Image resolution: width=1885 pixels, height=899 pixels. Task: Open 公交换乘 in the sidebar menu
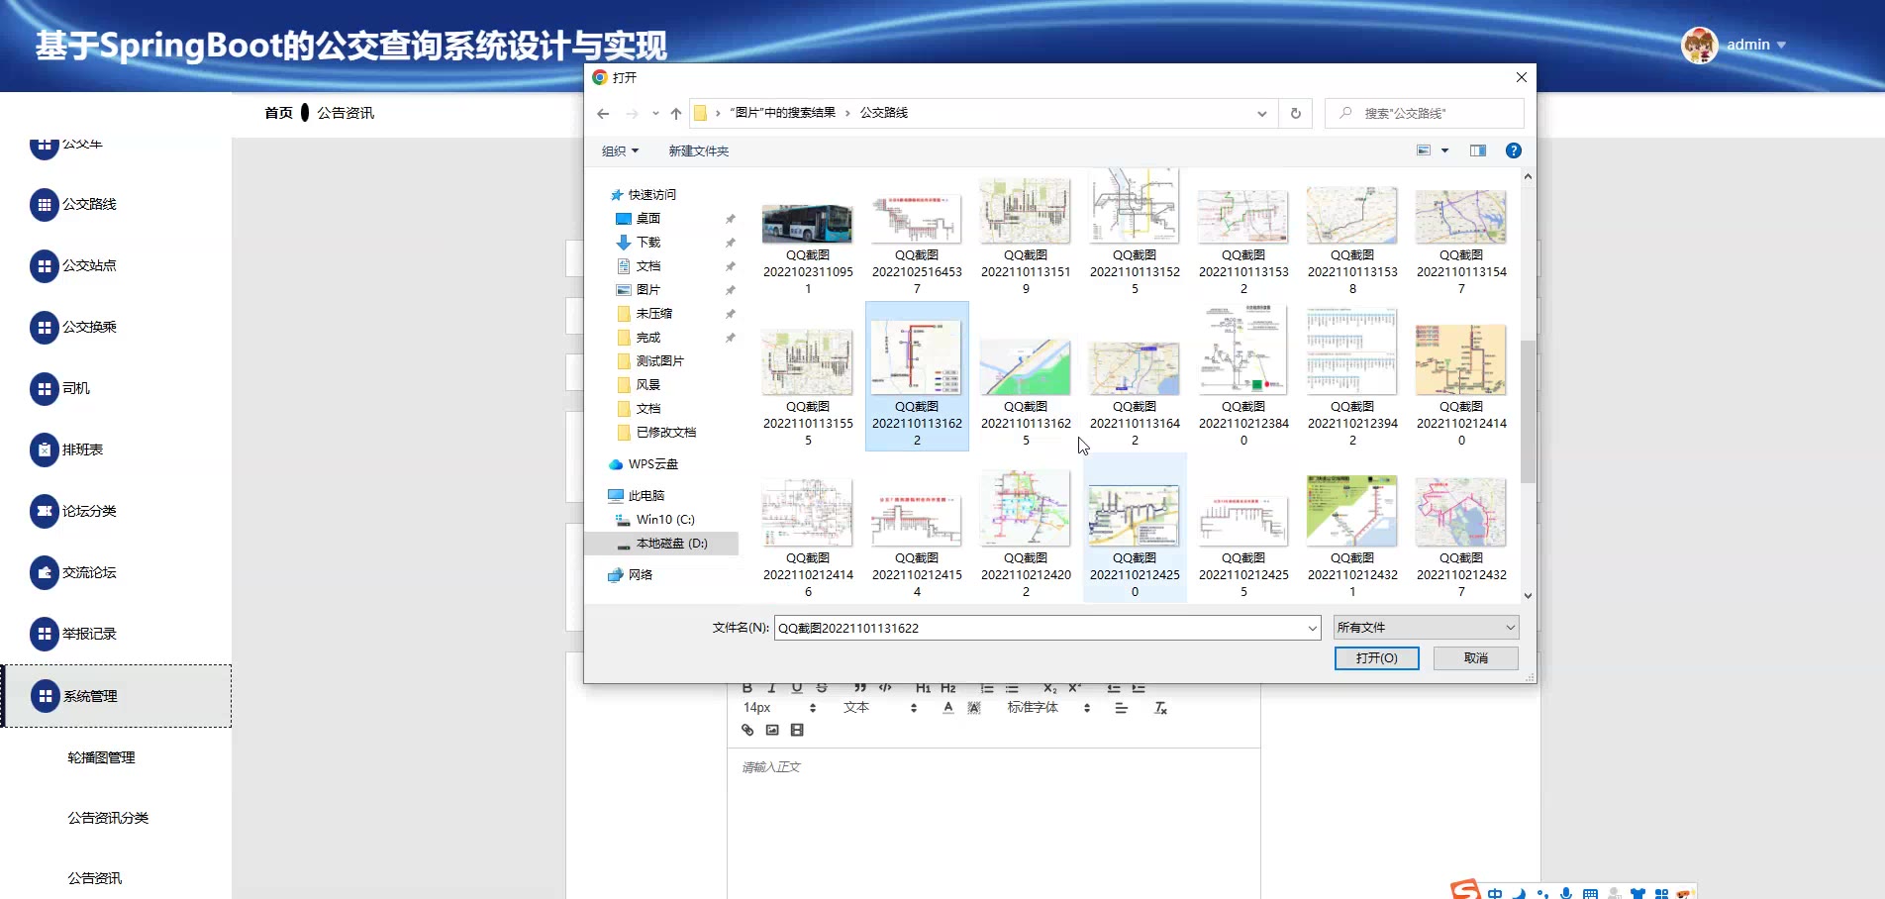[x=89, y=327]
